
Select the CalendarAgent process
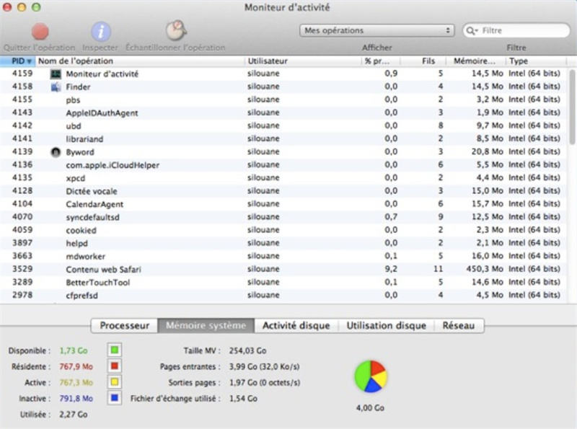pyautogui.click(x=283, y=204)
